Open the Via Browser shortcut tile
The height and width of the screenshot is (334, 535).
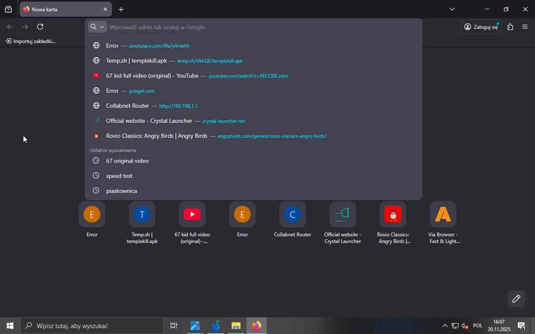click(443, 223)
